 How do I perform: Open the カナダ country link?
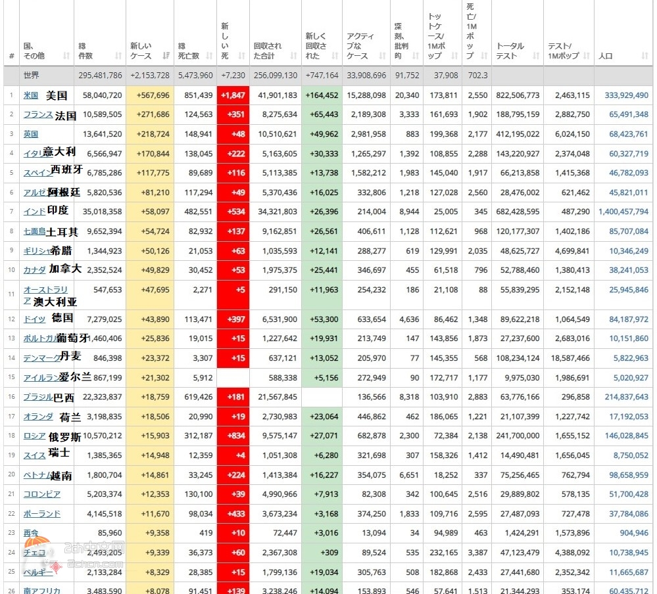click(34, 270)
